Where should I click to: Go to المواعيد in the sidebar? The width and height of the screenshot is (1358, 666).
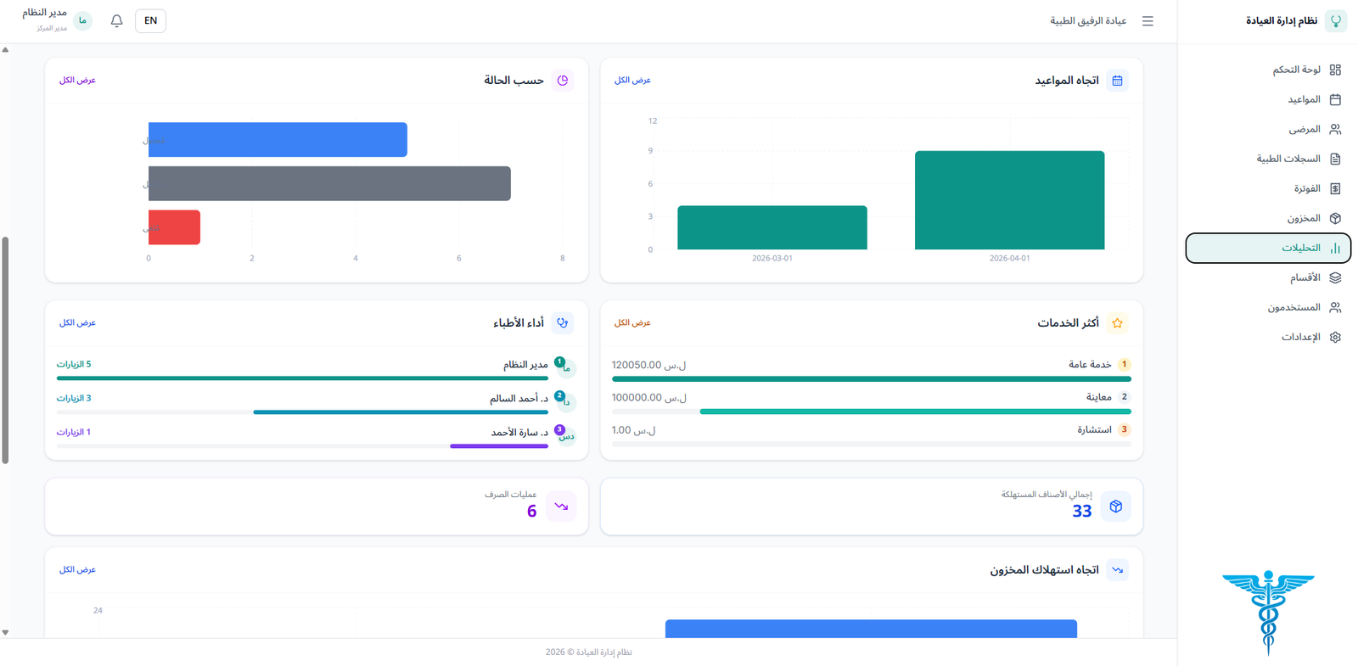click(x=1305, y=99)
